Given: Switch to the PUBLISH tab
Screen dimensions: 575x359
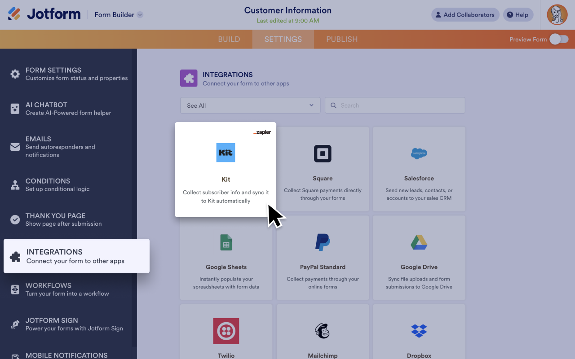Looking at the screenshot, I should 342,39.
